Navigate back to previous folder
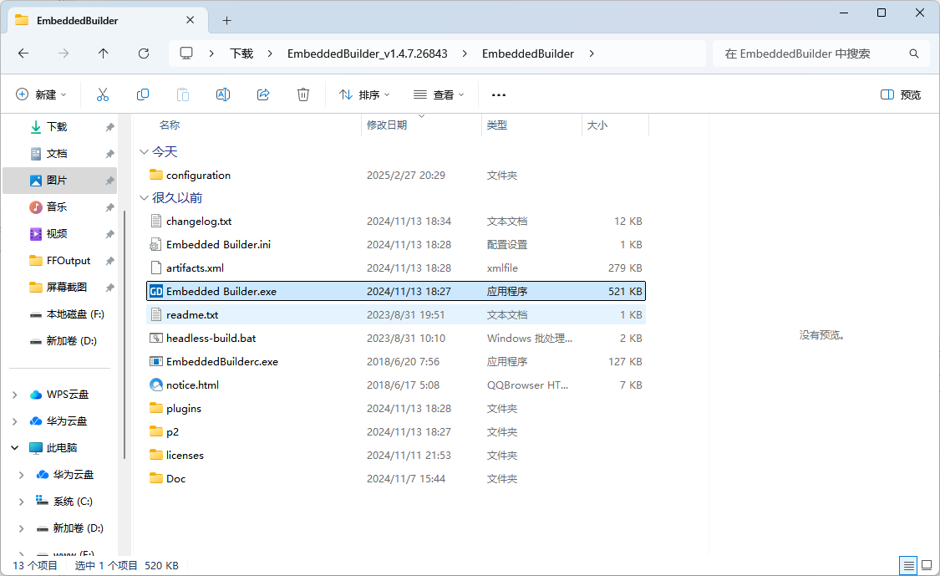Screen dimensions: 940x576 pyautogui.click(x=23, y=54)
